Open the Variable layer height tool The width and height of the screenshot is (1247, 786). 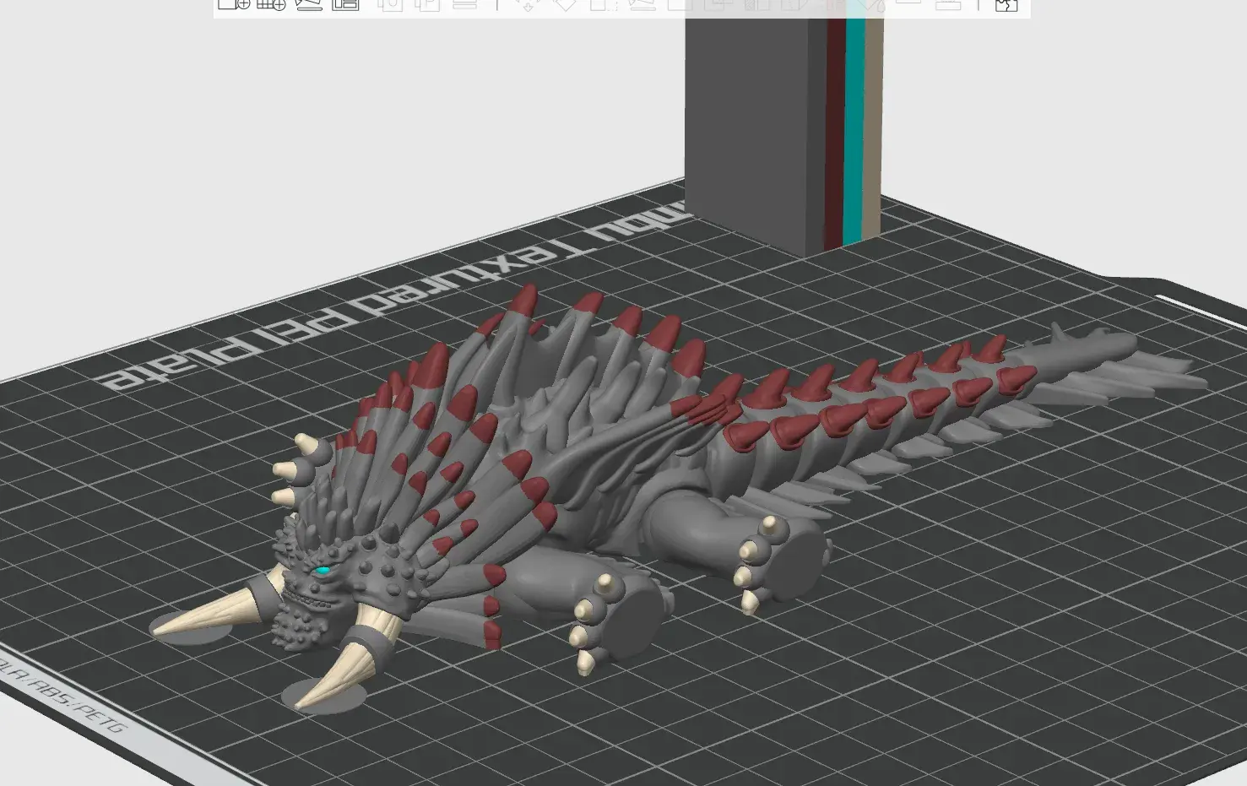click(464, 4)
